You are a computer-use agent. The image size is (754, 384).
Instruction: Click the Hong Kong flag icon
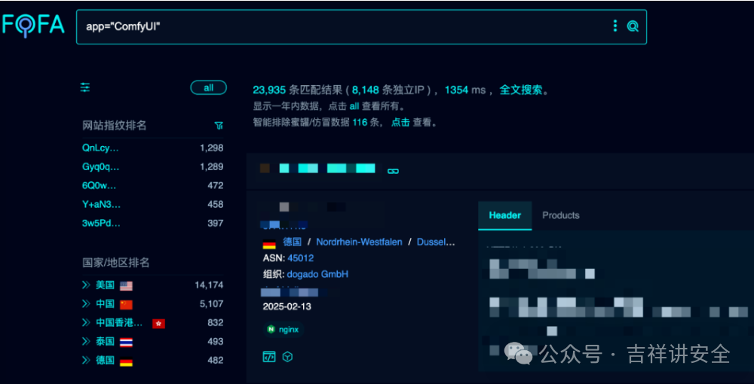158,324
